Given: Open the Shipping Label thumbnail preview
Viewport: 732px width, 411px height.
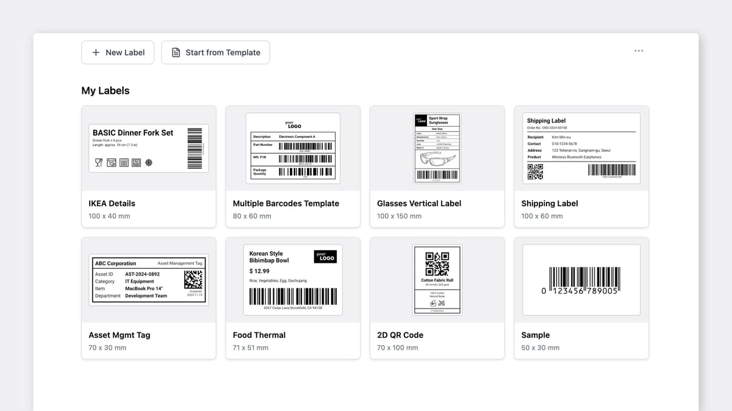Looking at the screenshot, I should click(581, 148).
